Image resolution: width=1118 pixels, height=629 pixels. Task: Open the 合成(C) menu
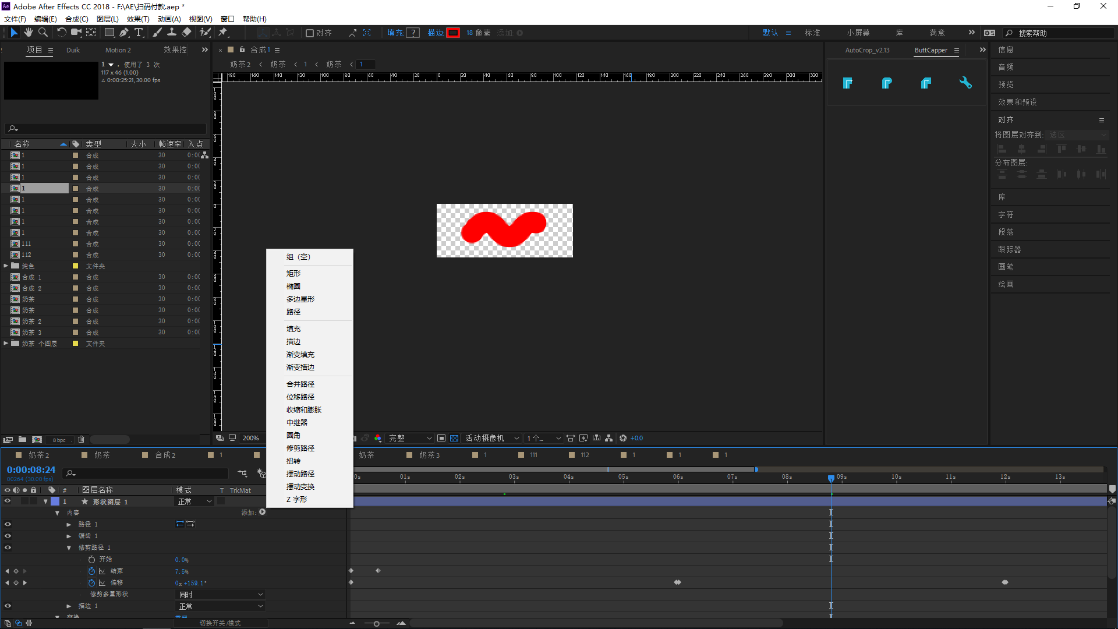[x=76, y=19]
